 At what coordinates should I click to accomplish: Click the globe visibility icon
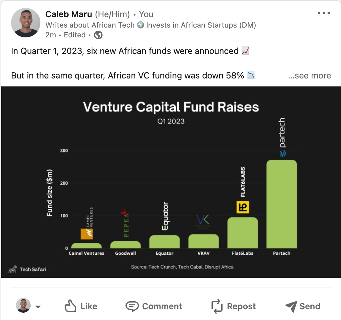click(98, 35)
